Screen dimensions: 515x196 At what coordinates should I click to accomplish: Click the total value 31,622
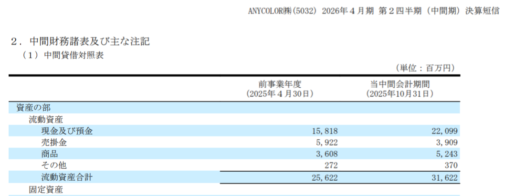[x=443, y=177]
